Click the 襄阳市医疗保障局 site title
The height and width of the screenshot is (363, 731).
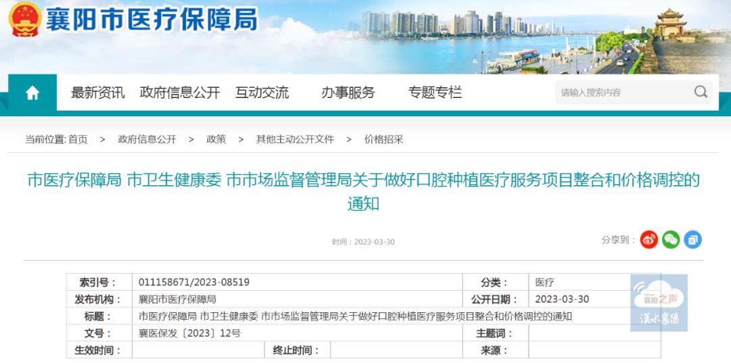(x=152, y=20)
